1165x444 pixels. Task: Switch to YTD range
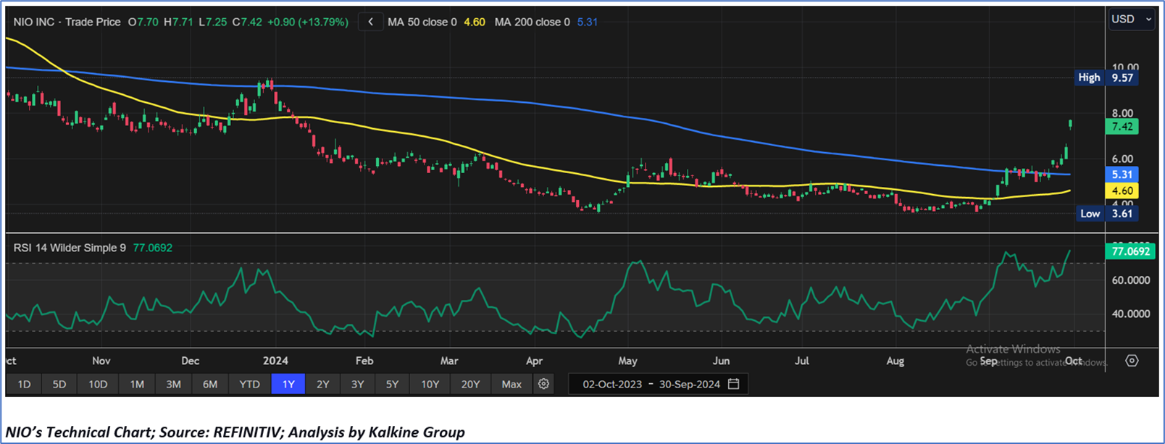pyautogui.click(x=249, y=384)
